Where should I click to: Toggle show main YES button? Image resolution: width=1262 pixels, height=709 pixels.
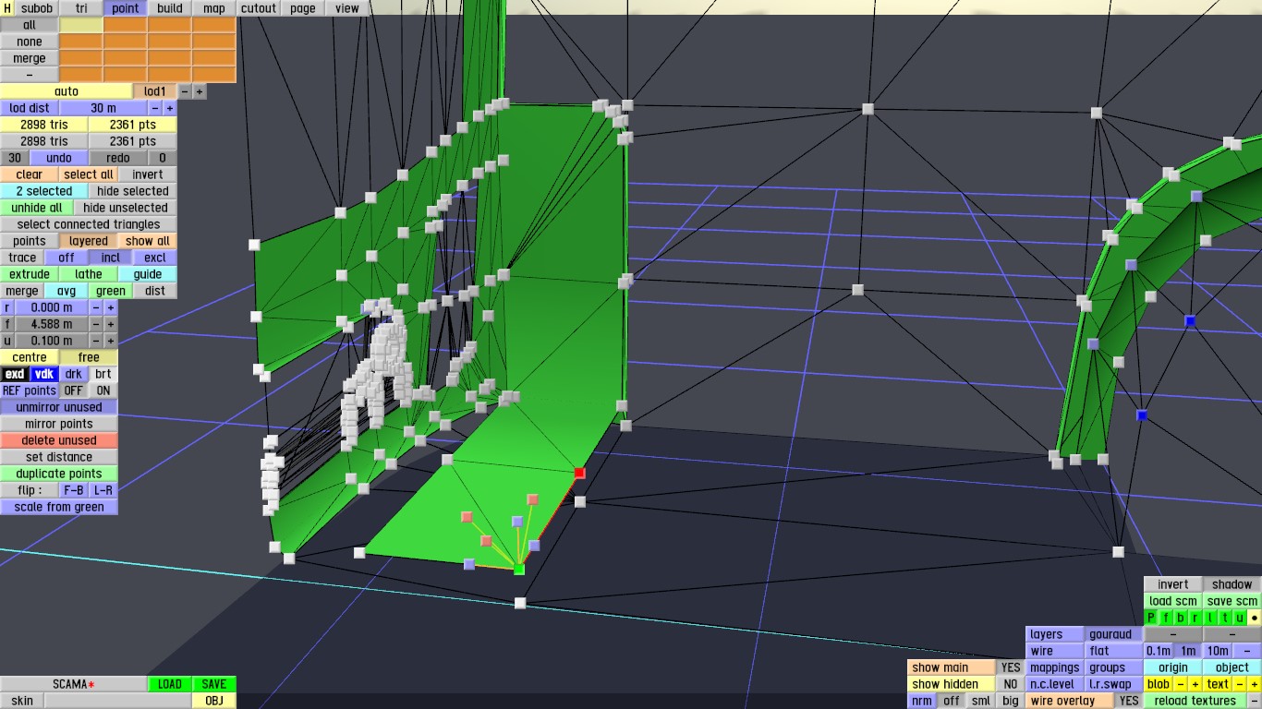pos(1011,667)
